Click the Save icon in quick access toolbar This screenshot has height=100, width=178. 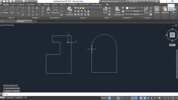(11, 1)
